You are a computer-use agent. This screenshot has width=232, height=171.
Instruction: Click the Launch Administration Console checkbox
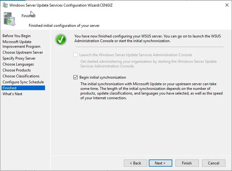pyautogui.click(x=75, y=55)
